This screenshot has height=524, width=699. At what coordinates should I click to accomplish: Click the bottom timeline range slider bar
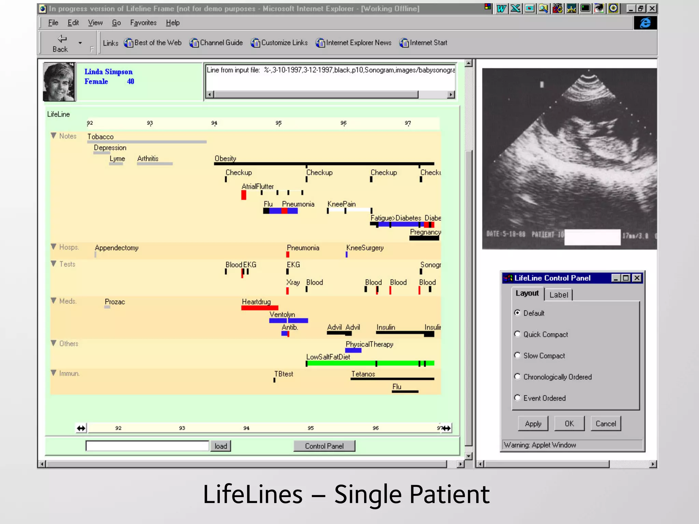point(263,428)
